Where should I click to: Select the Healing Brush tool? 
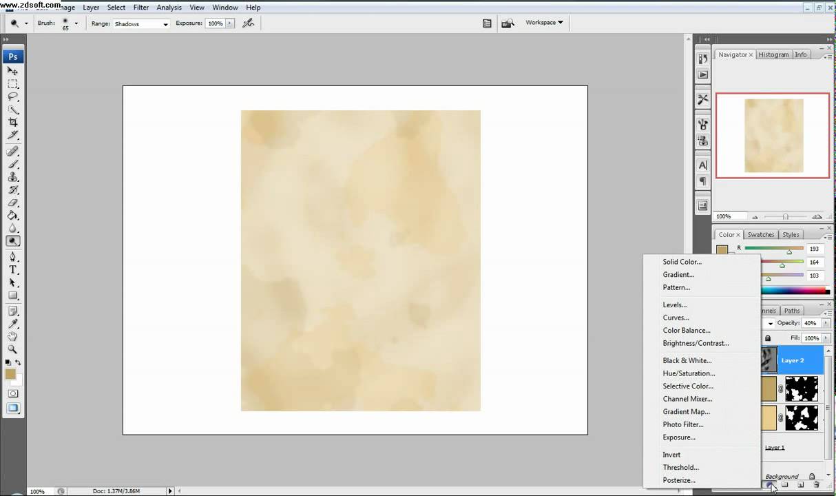12,152
